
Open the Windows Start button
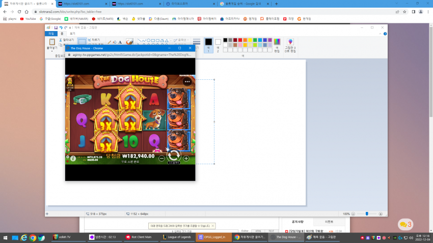click(x=5, y=237)
